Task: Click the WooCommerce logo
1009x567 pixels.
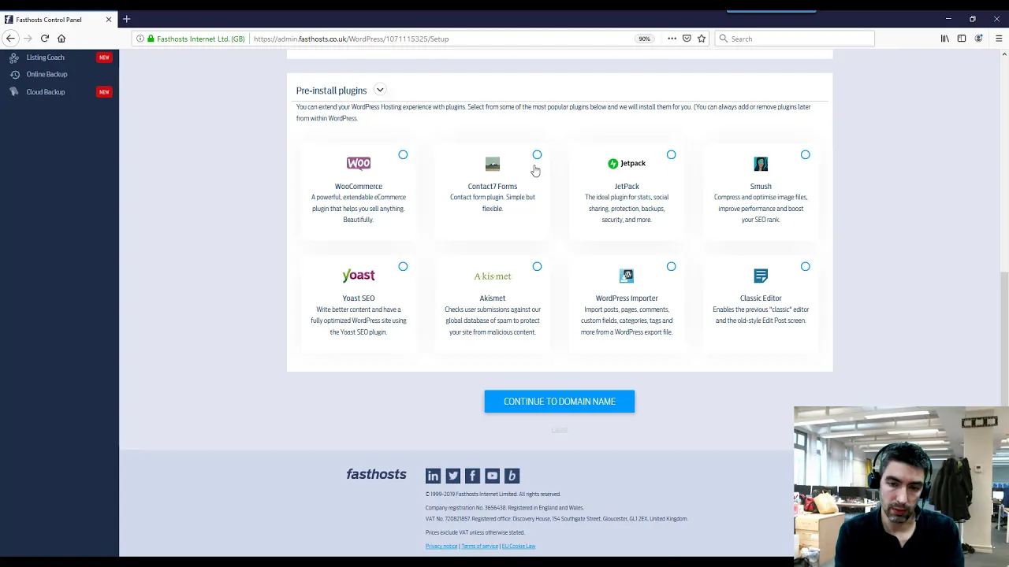Action: (359, 163)
